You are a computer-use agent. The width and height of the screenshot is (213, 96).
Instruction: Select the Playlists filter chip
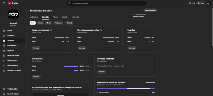click(69, 23)
